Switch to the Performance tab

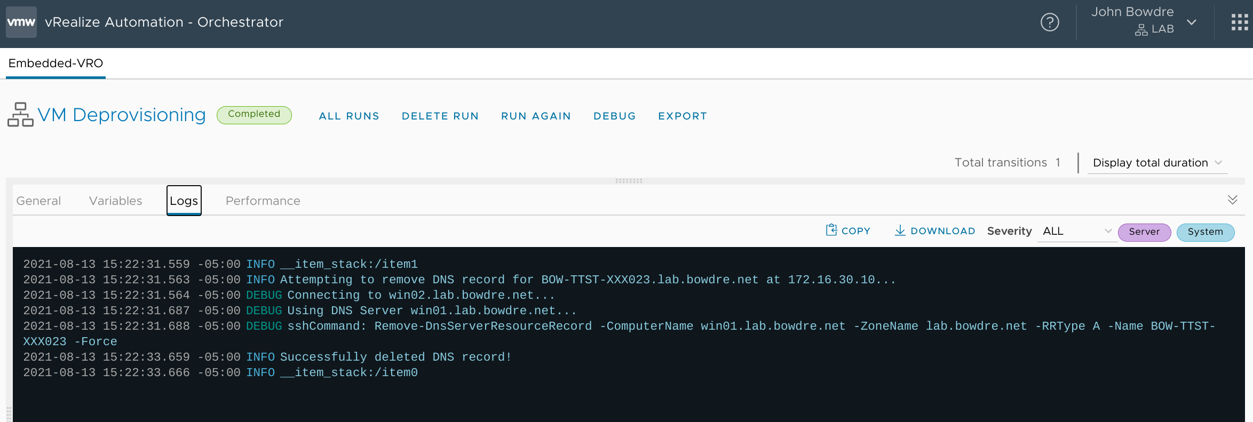[263, 201]
